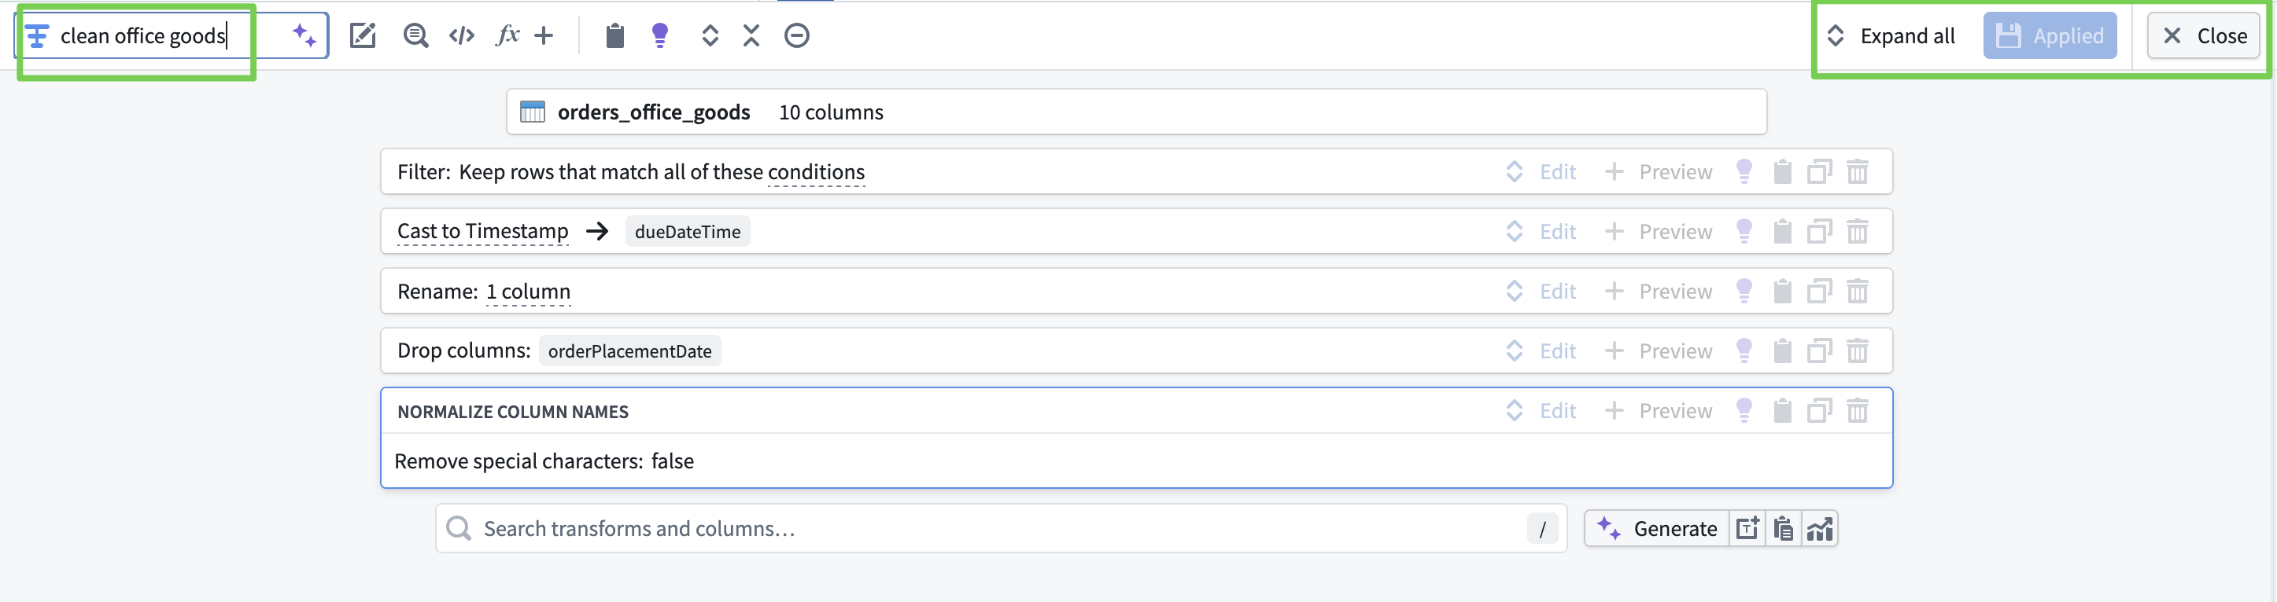Toggle the lightbulb on Cast to Timestamp row
2277x602 pixels.
click(x=1744, y=231)
